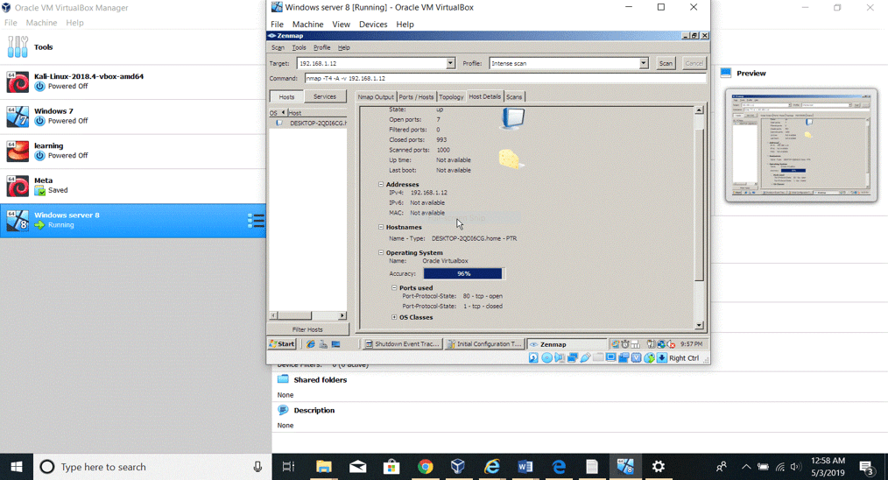This screenshot has height=480, width=888.
Task: Open the Target dropdown arrow
Action: pos(450,63)
